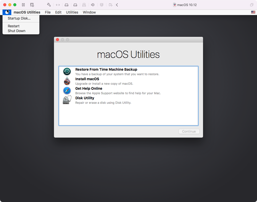
Task: Open the Edit menu
Action: 58,12
